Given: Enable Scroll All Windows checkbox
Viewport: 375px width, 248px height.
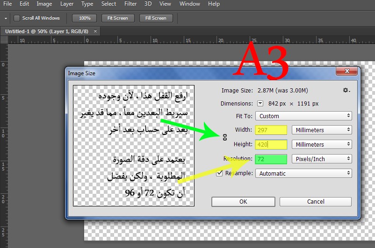Looking at the screenshot, I should click(x=17, y=18).
